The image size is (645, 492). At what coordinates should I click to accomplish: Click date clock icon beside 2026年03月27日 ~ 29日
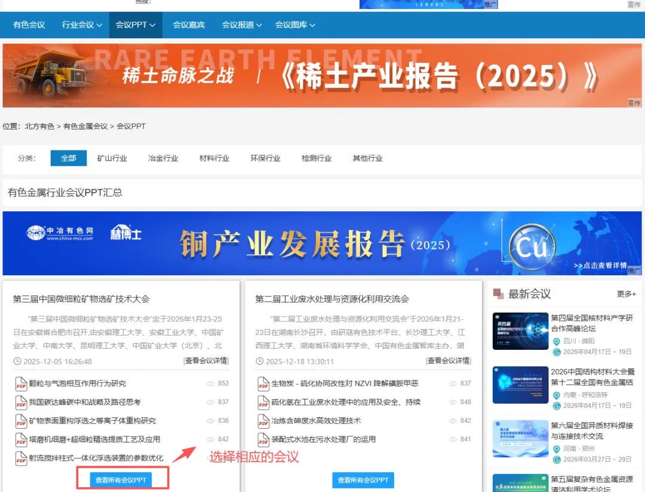click(557, 460)
